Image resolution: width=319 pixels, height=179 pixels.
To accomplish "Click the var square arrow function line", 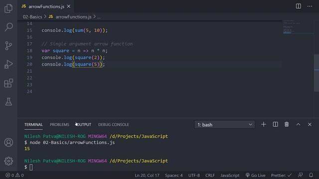I will (74, 51).
